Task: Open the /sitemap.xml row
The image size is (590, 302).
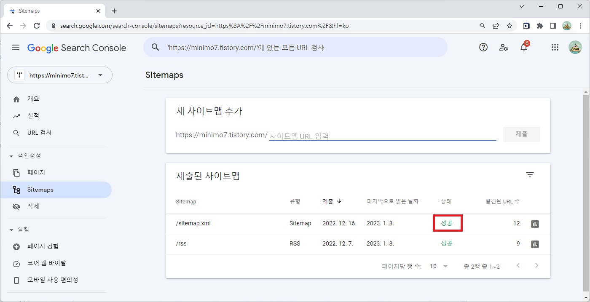Action: [358, 224]
